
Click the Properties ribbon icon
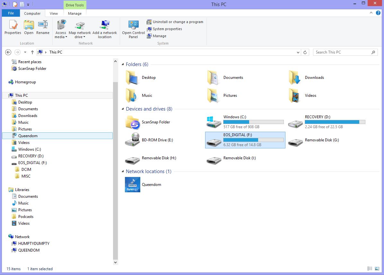point(13,27)
